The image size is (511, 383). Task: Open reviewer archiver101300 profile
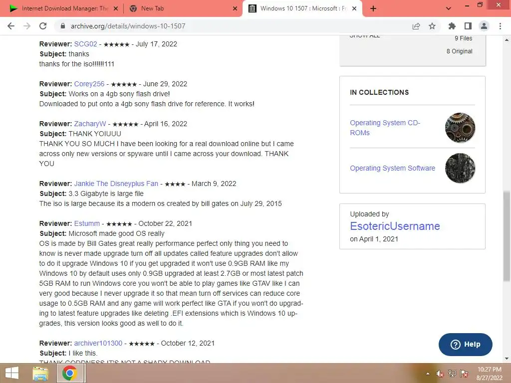pos(98,343)
